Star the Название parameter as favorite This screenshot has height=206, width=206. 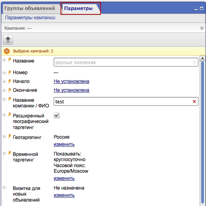(4, 60)
